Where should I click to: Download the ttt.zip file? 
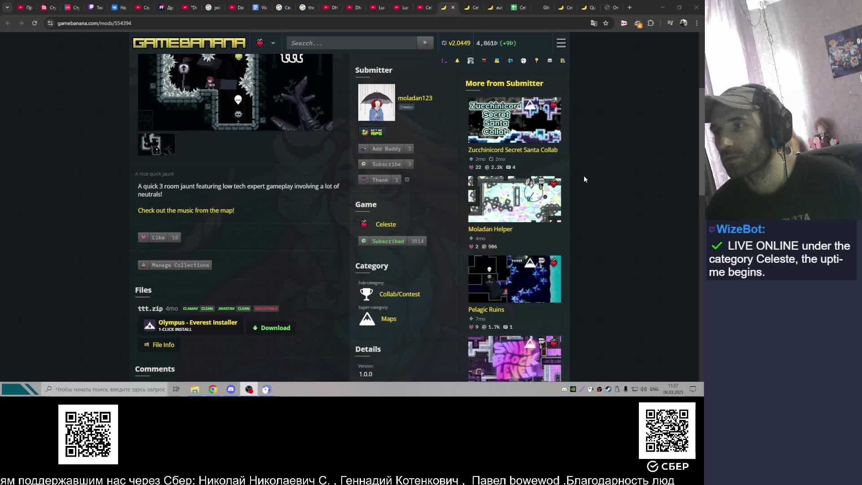tap(271, 328)
